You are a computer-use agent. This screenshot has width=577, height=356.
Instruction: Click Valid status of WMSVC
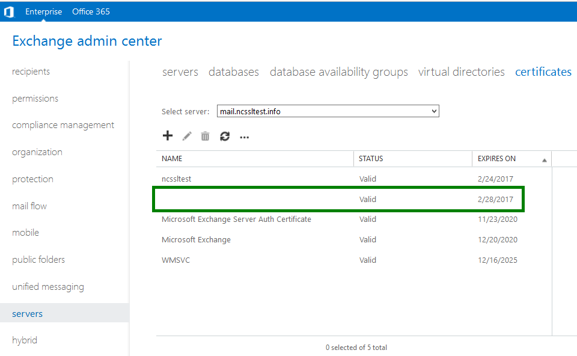pyautogui.click(x=368, y=260)
